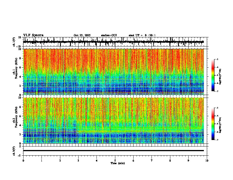Click the "start UT = 0 :20: 1" text

[x=142, y=35]
